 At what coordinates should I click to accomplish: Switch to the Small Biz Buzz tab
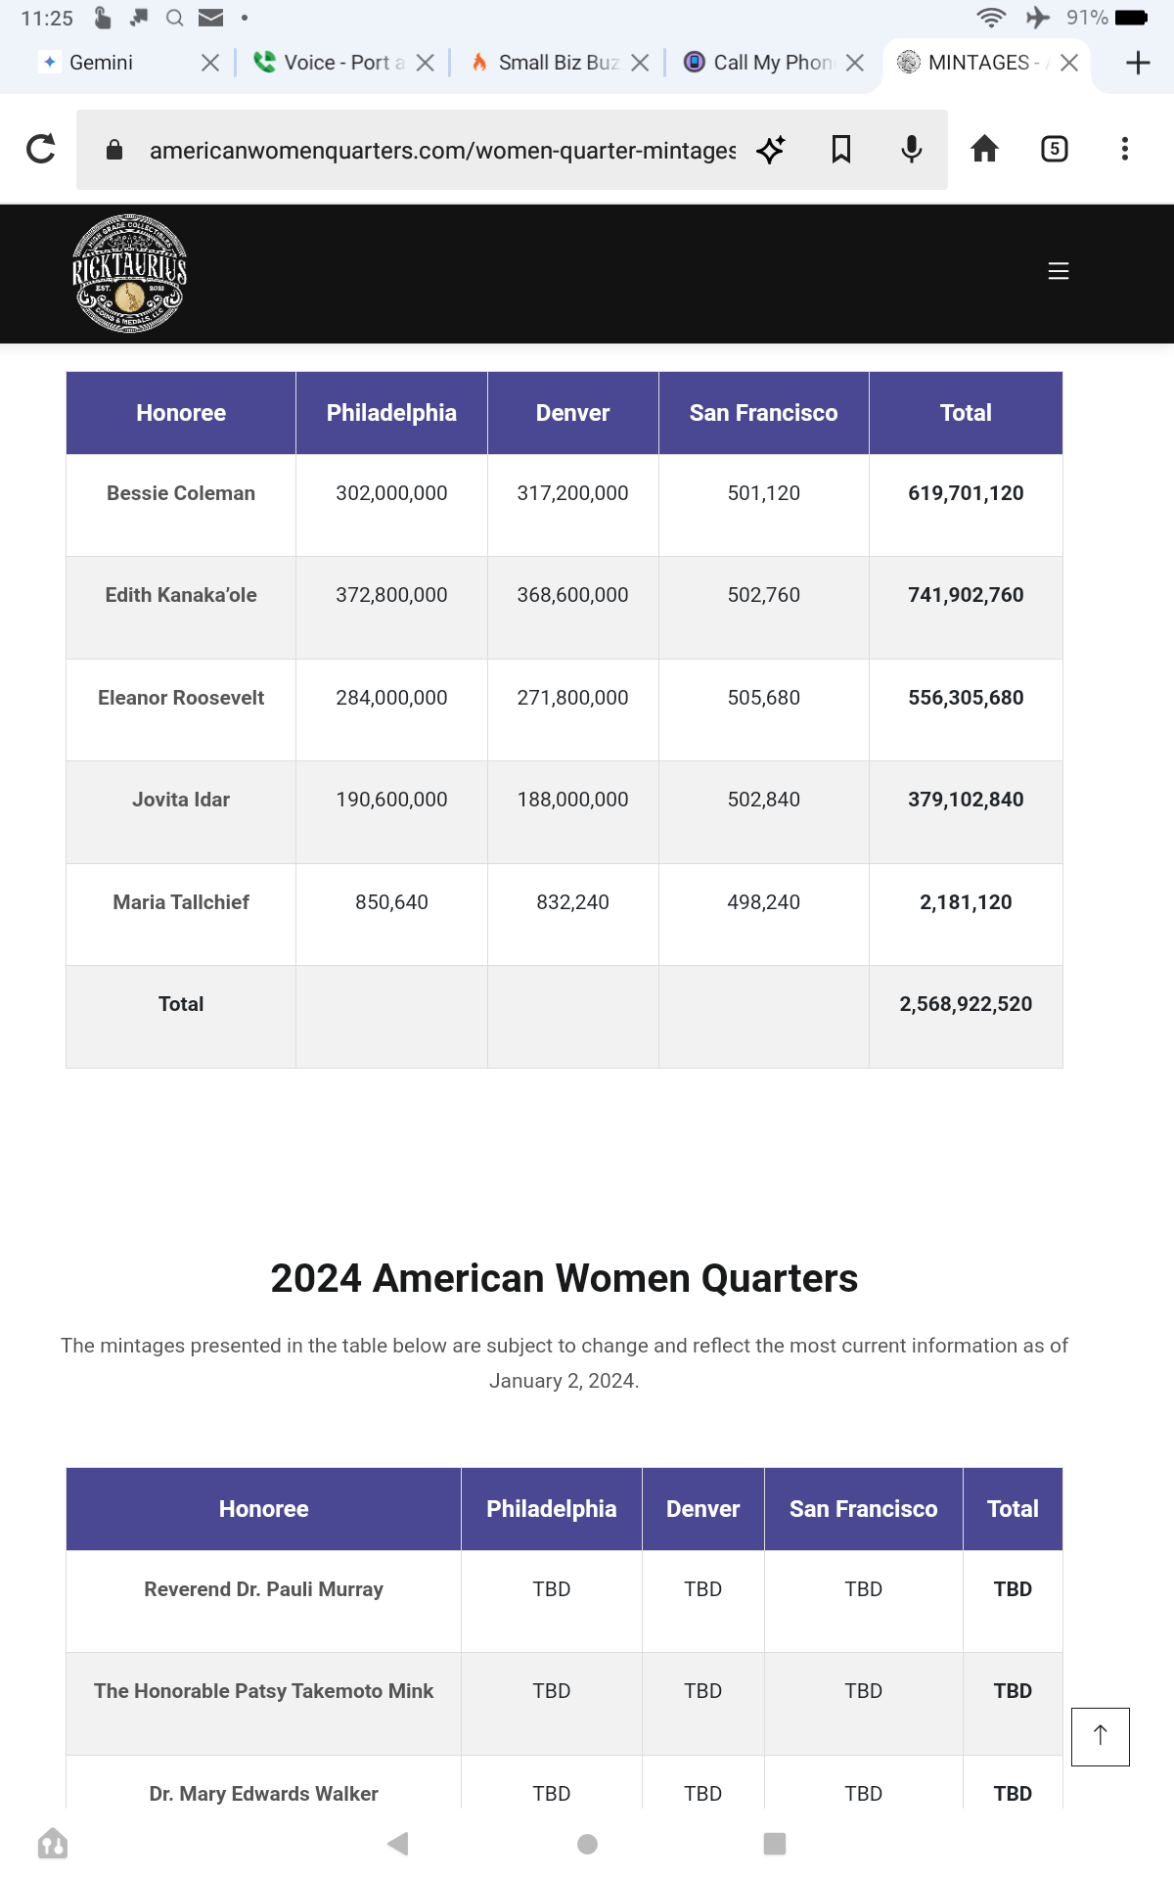[x=548, y=64]
